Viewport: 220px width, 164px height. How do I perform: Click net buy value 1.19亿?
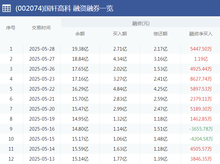[201, 59]
